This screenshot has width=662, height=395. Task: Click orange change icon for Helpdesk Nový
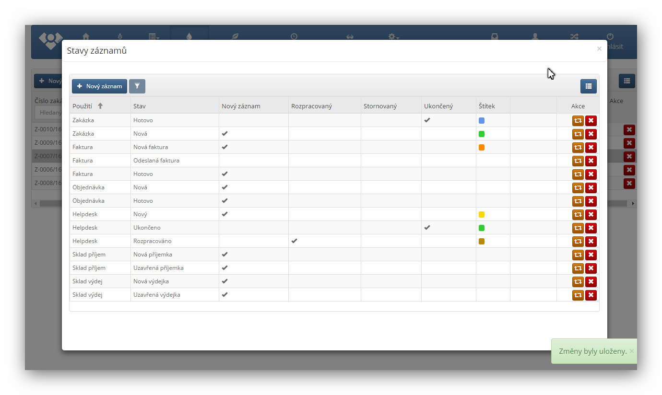(578, 215)
